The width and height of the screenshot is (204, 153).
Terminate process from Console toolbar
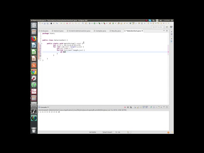click(x=125, y=107)
